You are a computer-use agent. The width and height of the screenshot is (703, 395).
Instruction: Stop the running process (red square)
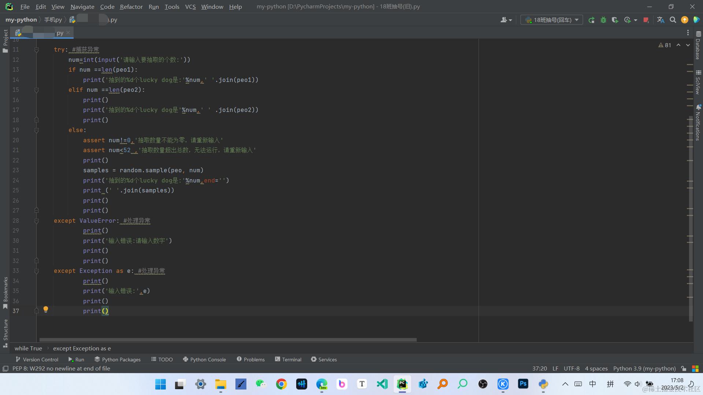[x=646, y=20]
